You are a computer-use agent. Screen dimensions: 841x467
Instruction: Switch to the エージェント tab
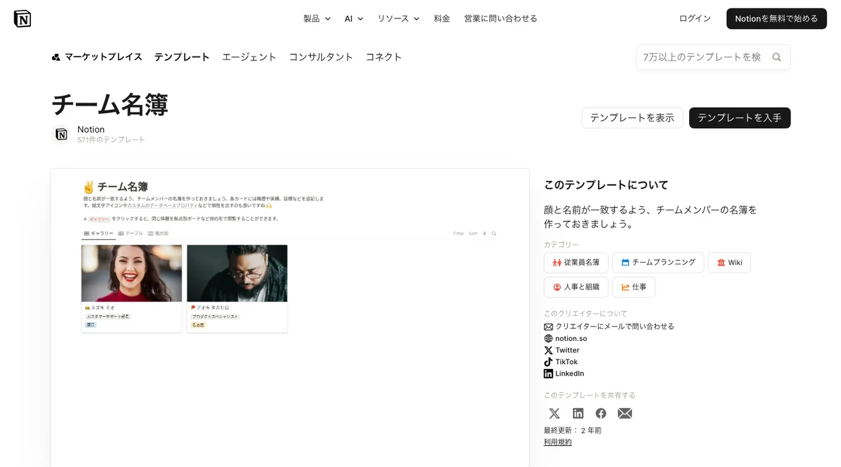249,57
